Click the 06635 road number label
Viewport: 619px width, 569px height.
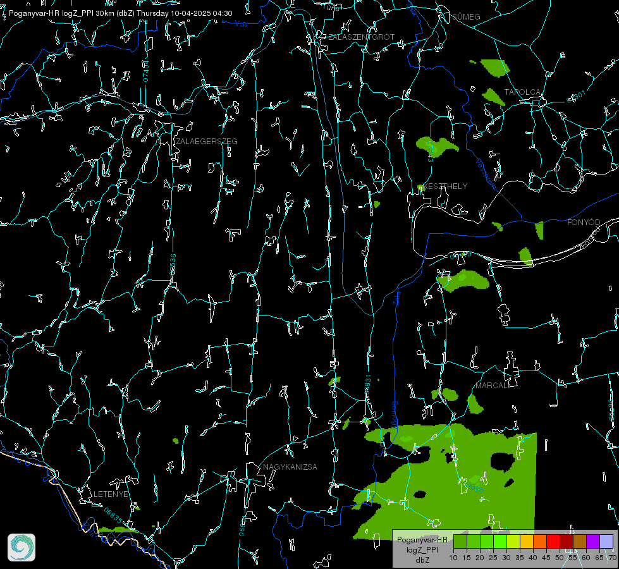pyautogui.click(x=113, y=516)
